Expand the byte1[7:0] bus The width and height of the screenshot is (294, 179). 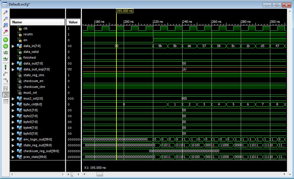coord(13,110)
